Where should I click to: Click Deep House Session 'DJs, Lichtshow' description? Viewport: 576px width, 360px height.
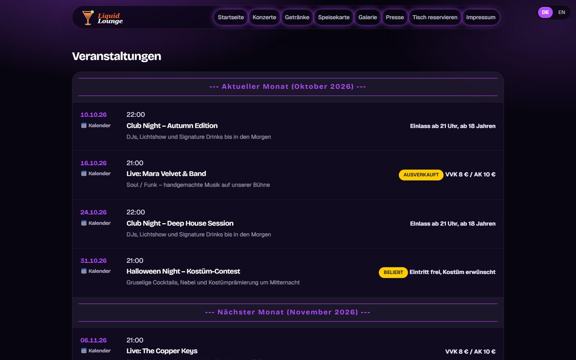[199, 234]
